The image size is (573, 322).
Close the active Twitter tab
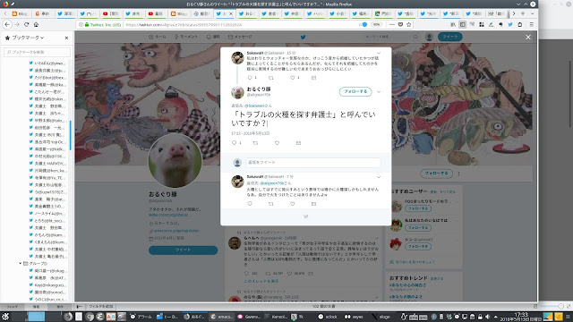click(x=231, y=13)
